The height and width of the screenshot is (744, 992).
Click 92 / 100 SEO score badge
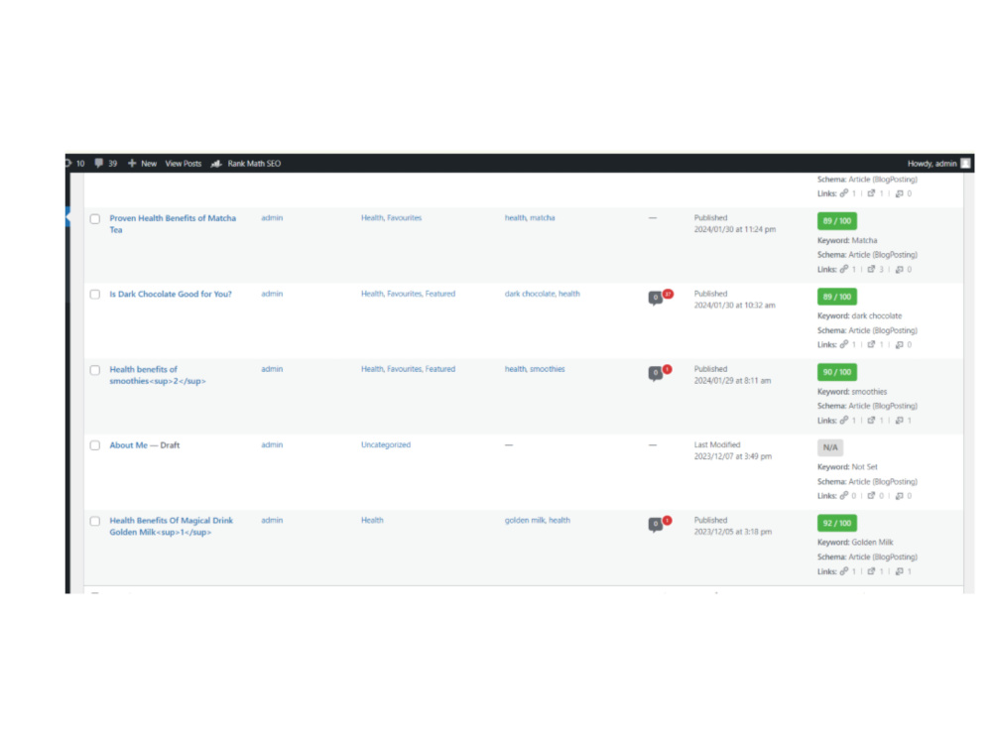(x=837, y=523)
